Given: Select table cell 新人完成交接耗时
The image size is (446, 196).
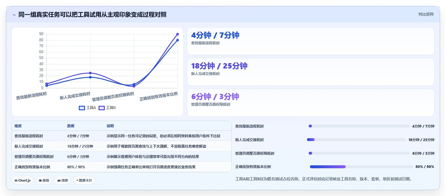Looking at the screenshot, I should tap(29, 146).
